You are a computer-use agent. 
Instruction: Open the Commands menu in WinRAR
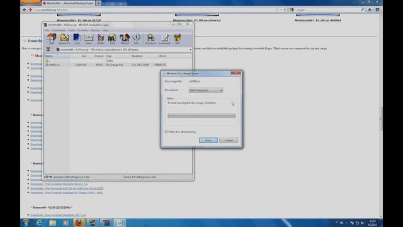point(59,30)
